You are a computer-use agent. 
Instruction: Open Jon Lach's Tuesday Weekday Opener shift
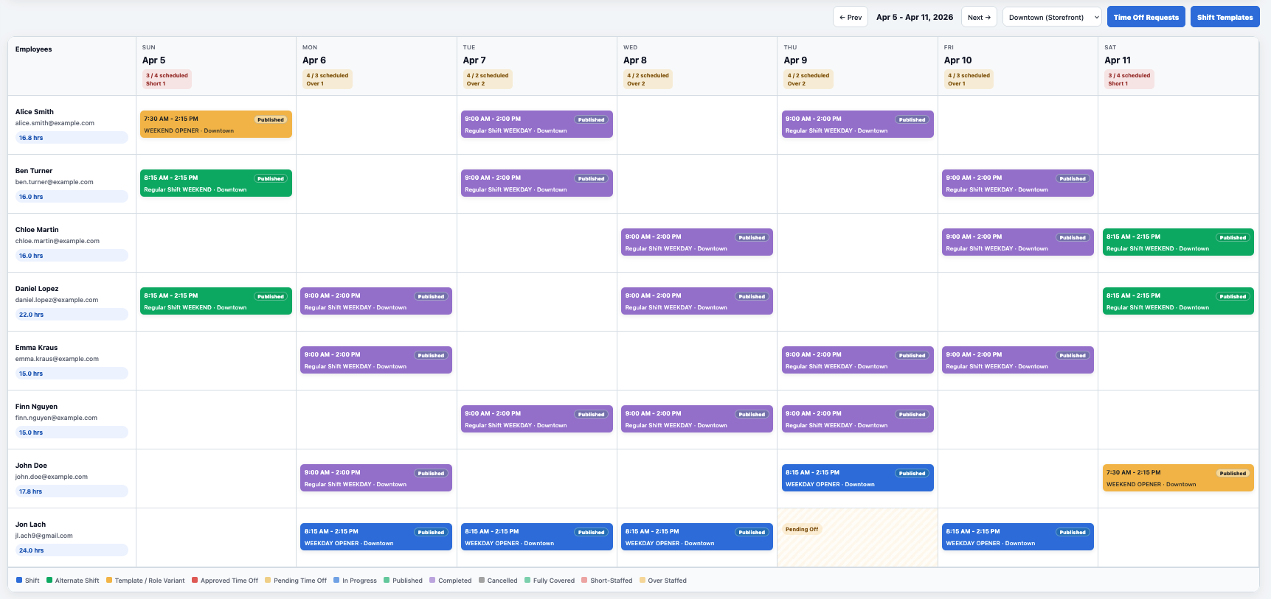click(536, 536)
